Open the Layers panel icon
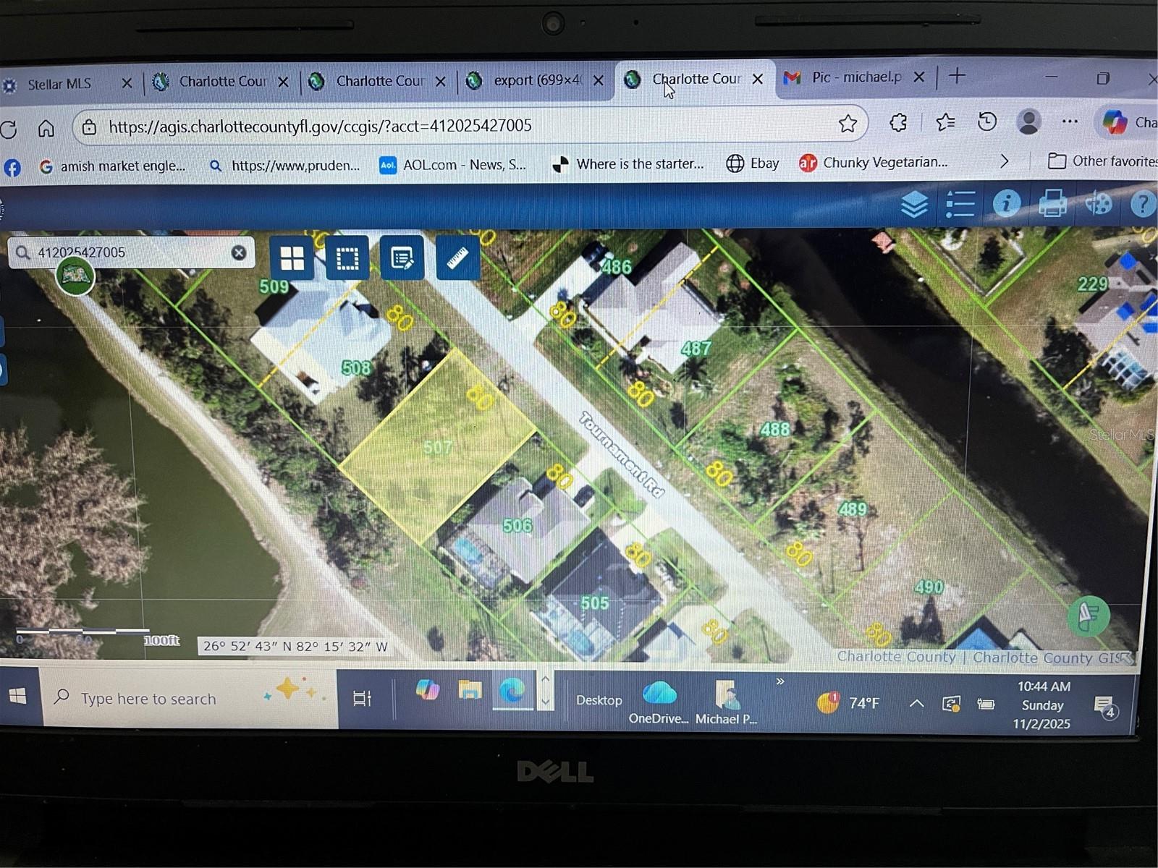The width and height of the screenshot is (1158, 868). (x=916, y=205)
